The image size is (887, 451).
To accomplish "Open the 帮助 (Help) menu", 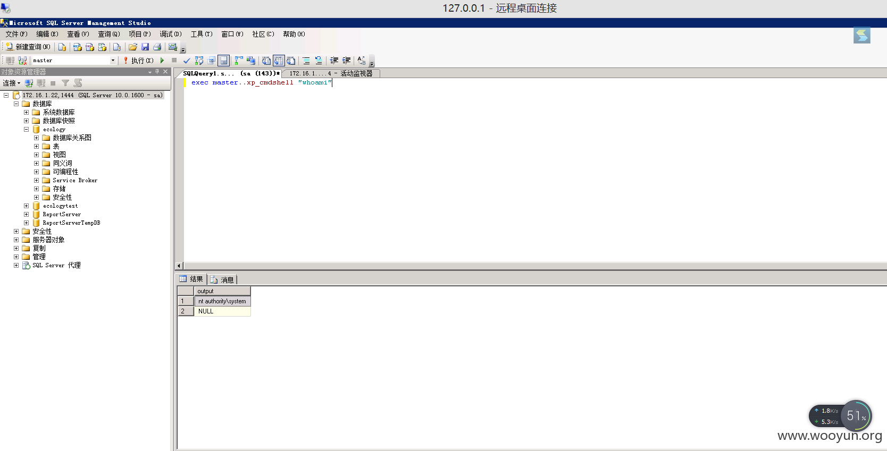I will click(294, 34).
